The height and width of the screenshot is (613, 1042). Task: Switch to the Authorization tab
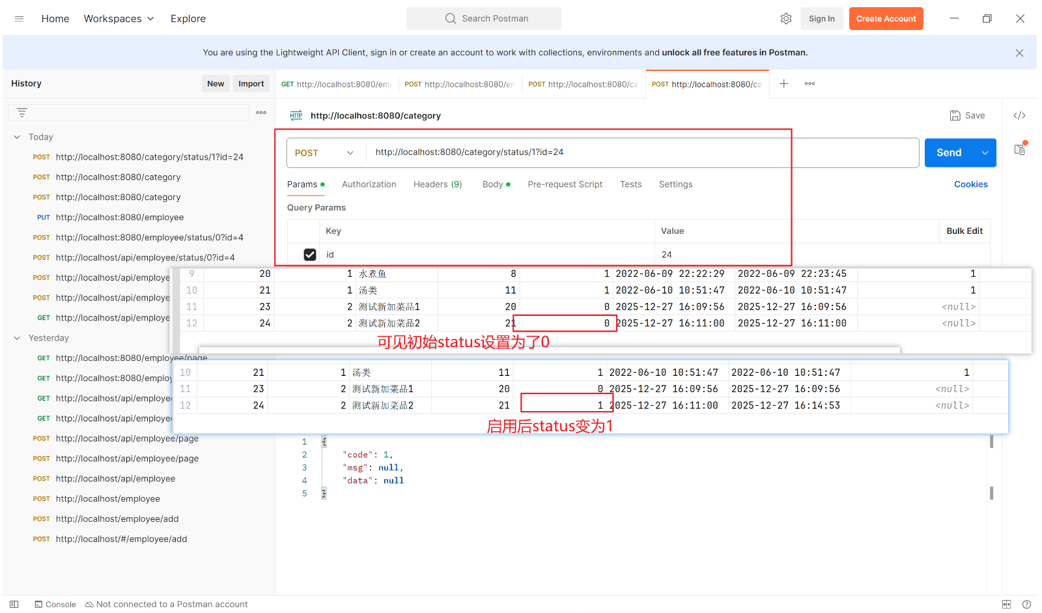[x=369, y=184]
